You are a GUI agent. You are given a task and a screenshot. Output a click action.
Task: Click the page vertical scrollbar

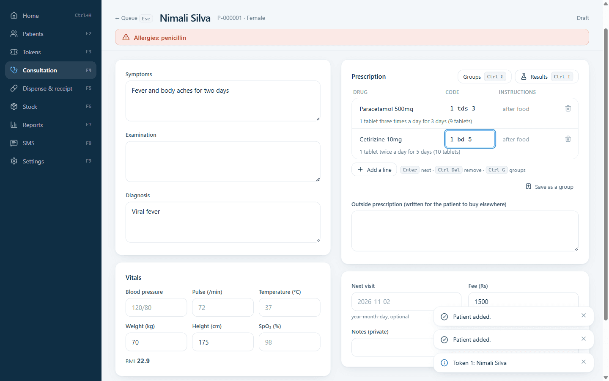click(x=606, y=174)
